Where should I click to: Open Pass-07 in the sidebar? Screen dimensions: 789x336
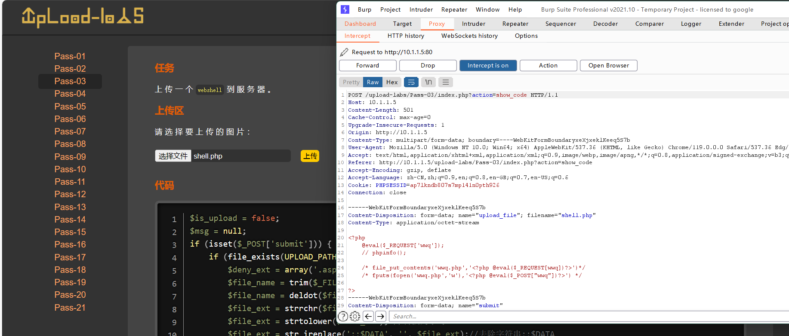tap(70, 131)
